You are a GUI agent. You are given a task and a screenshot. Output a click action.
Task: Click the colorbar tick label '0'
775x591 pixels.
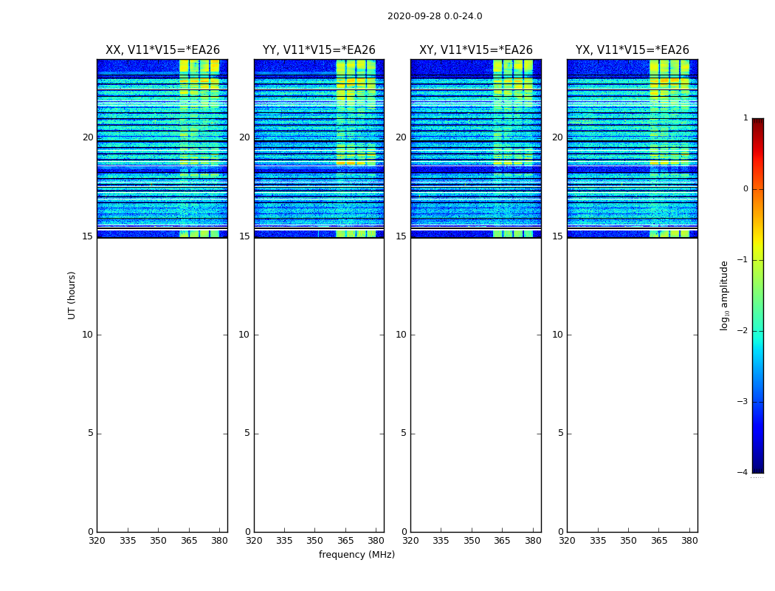pos(745,189)
